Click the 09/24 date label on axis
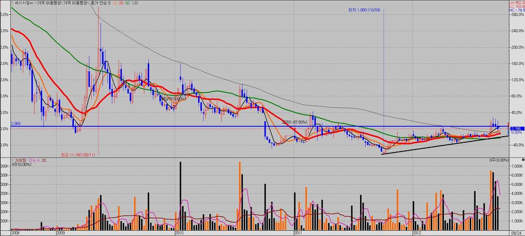 tap(516, 232)
